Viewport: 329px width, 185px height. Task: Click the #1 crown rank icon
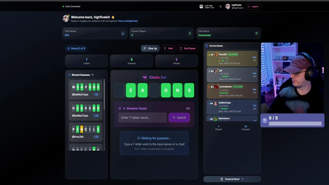coord(209,55)
